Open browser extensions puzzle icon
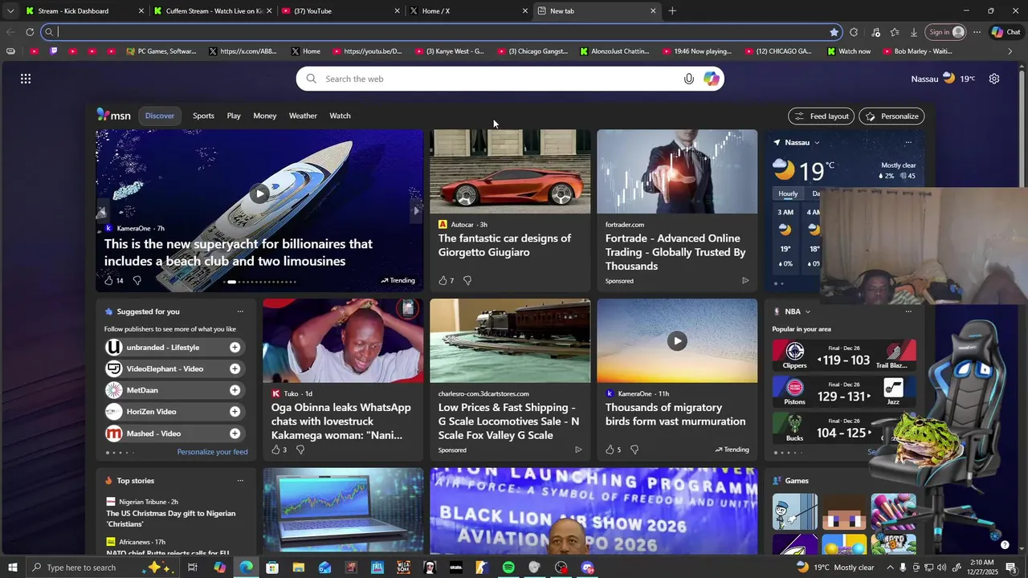This screenshot has height=578, width=1028. click(x=854, y=32)
